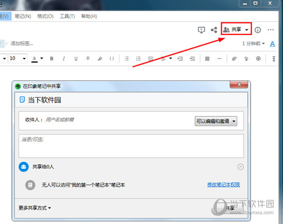Click the 添加标签 tag field
The width and height of the screenshot is (283, 224).
pyautogui.click(x=22, y=44)
